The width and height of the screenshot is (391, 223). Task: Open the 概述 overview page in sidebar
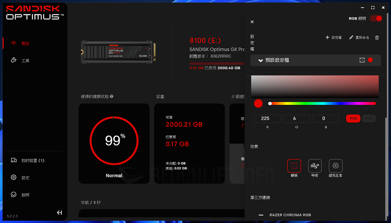pyautogui.click(x=25, y=44)
